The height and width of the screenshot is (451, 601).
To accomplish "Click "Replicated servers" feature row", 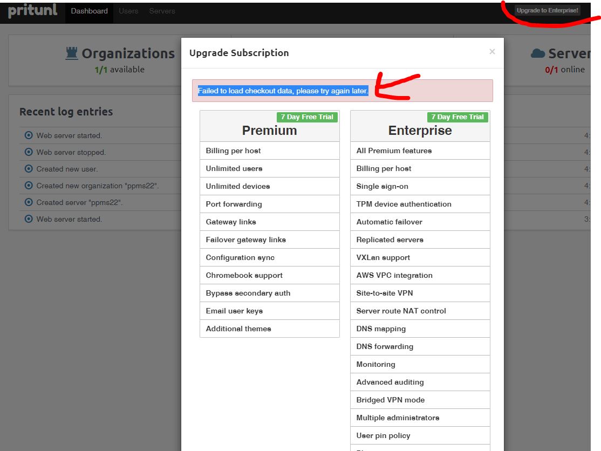I will 420,240.
